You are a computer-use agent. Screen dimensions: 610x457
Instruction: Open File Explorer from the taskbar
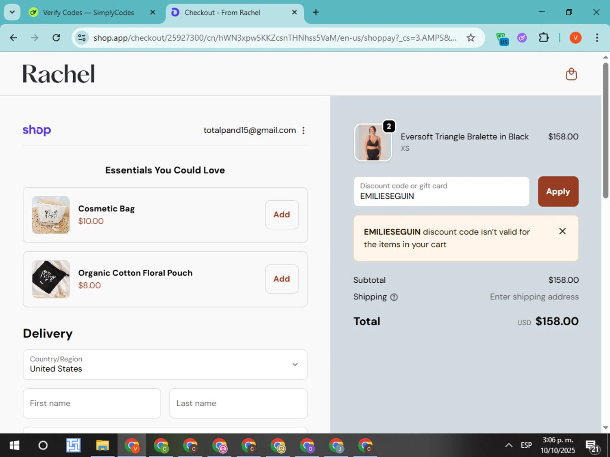[102, 446]
